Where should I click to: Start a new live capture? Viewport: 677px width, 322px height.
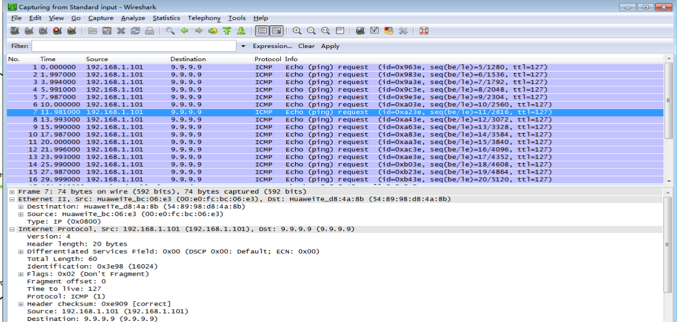pyautogui.click(x=43, y=31)
